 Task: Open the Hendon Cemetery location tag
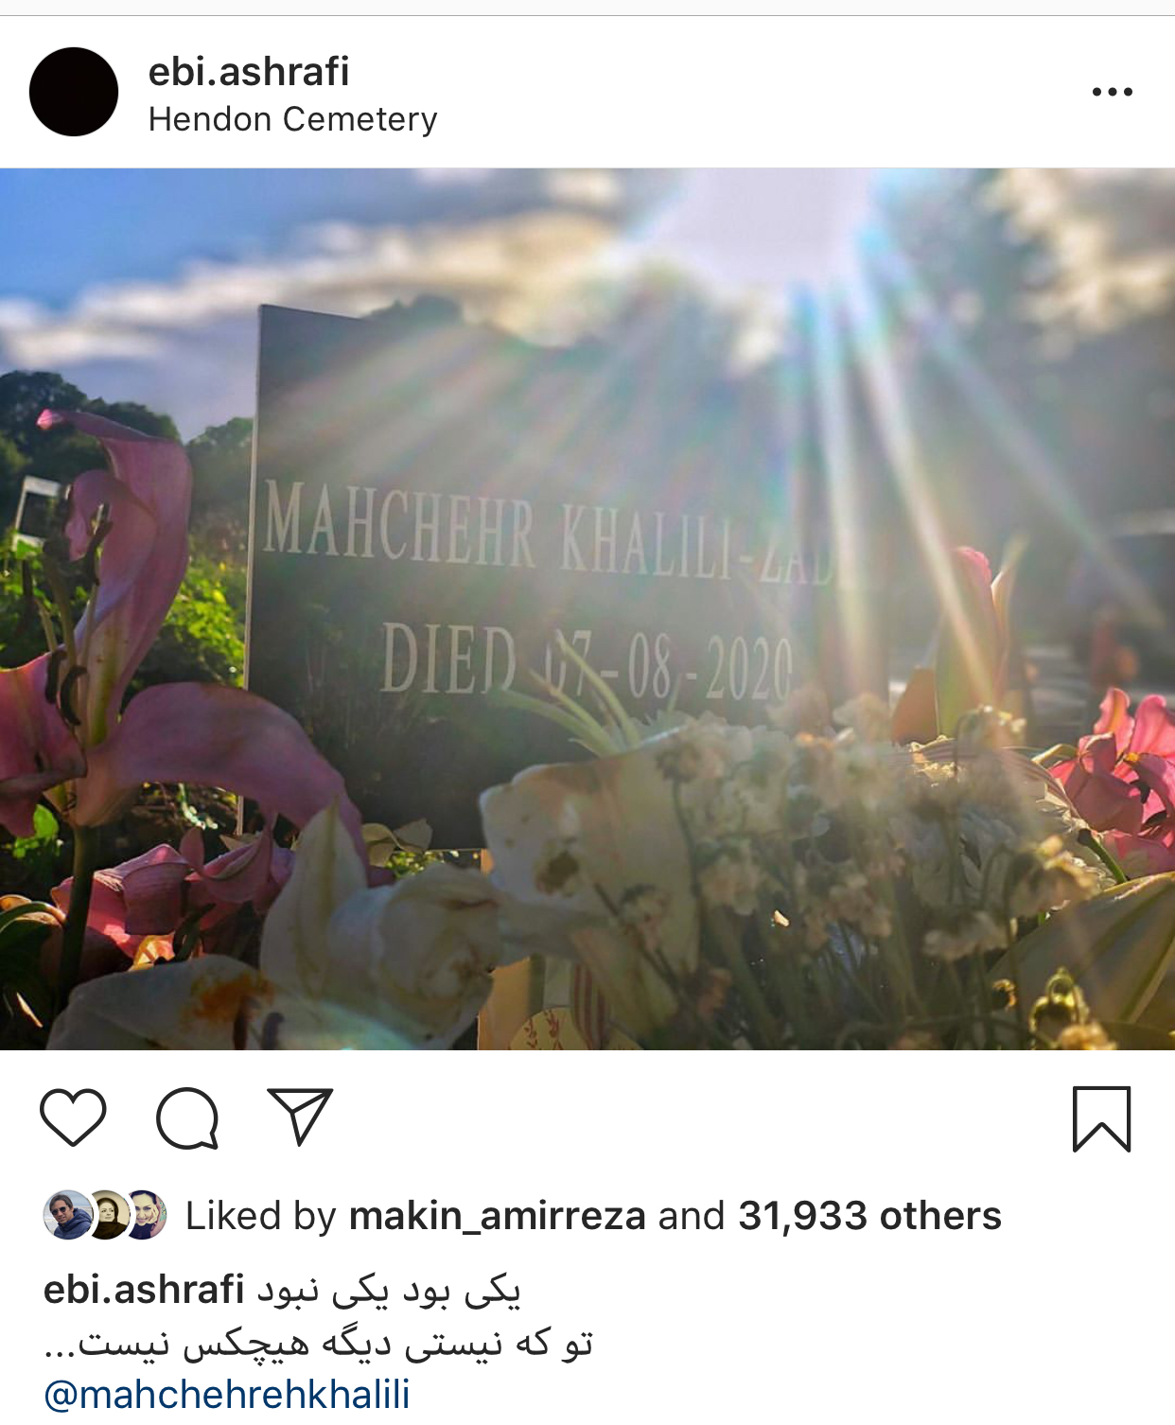point(292,120)
